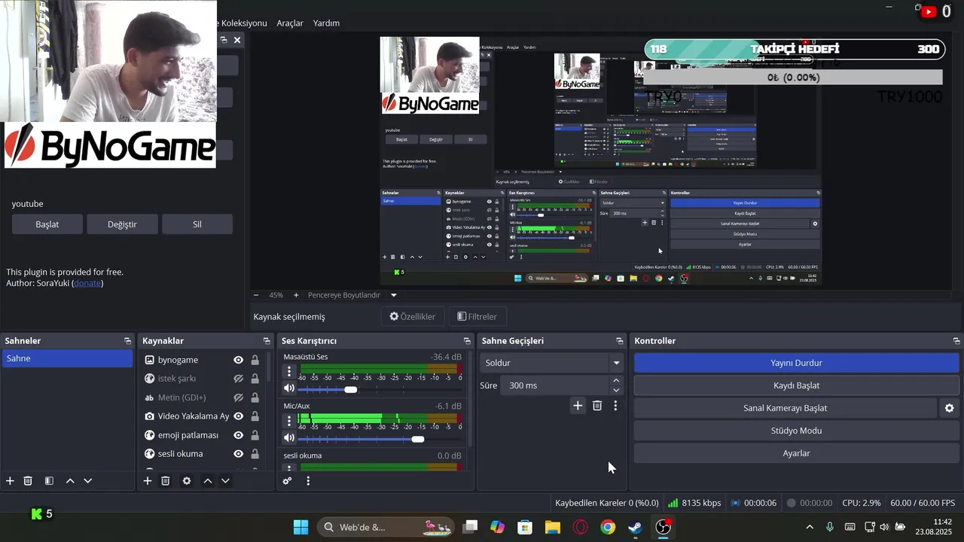Open source Özellikler button

[x=413, y=317]
